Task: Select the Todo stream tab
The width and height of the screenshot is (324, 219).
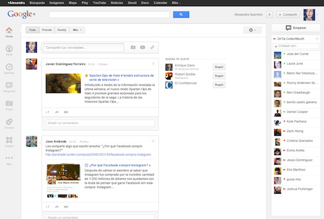Action: tap(32, 30)
